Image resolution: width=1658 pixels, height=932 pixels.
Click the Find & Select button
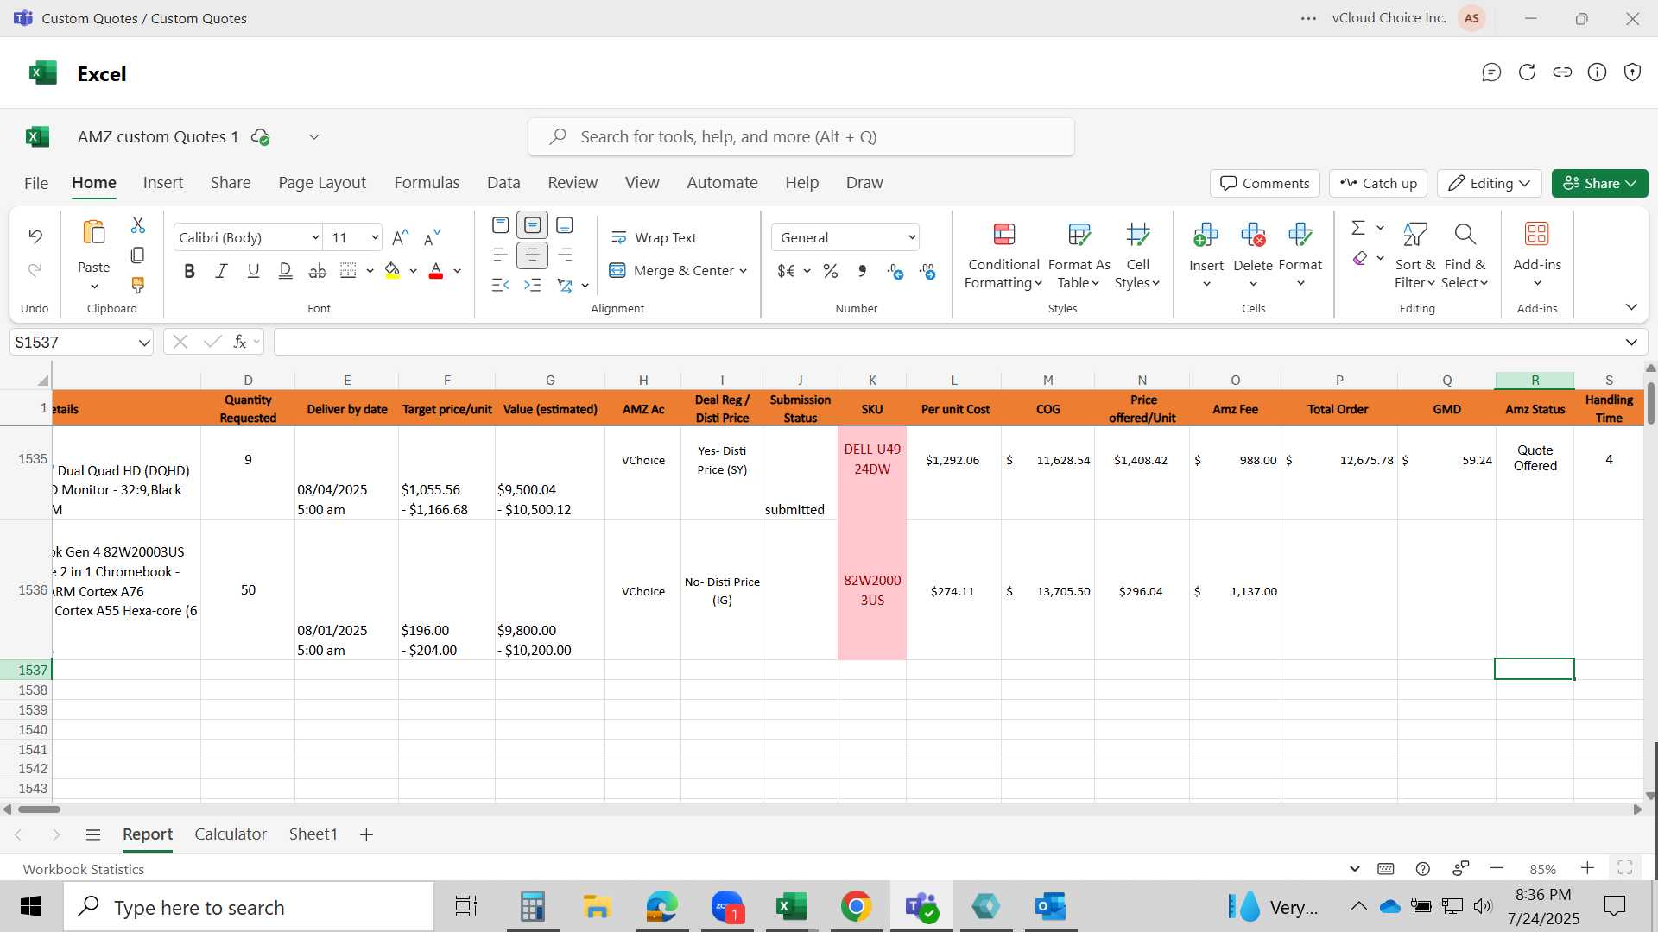click(x=1465, y=256)
